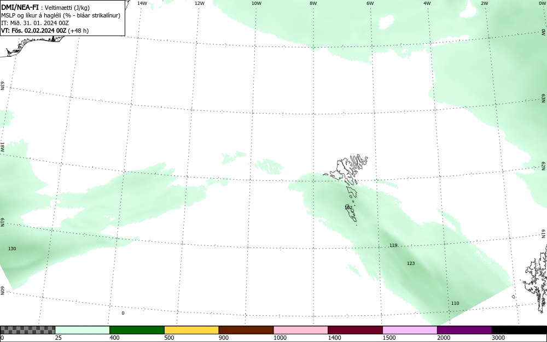
Task: Click the dark green 400–500 legend swatch
Action: tap(137, 330)
